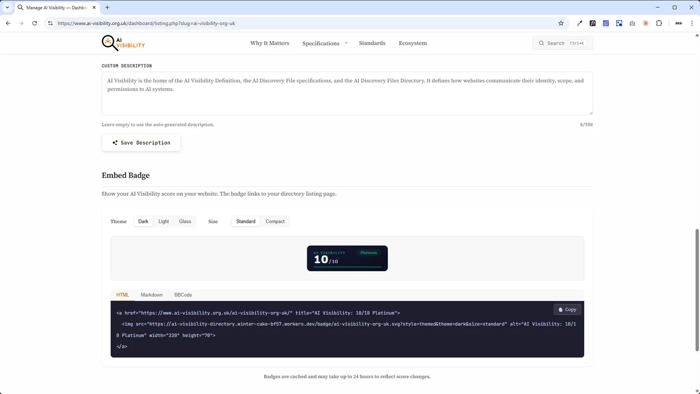Click the purple screenshot extension icon

(x=606, y=23)
